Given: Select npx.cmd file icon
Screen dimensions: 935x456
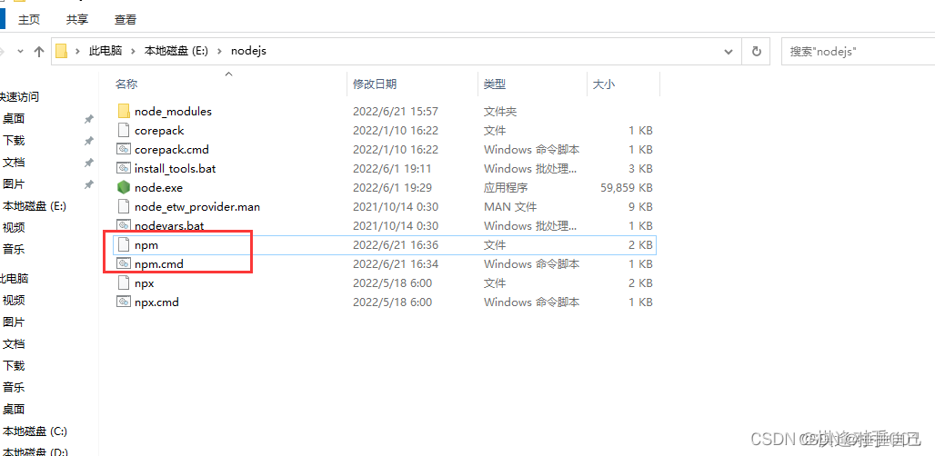Looking at the screenshot, I should [124, 302].
